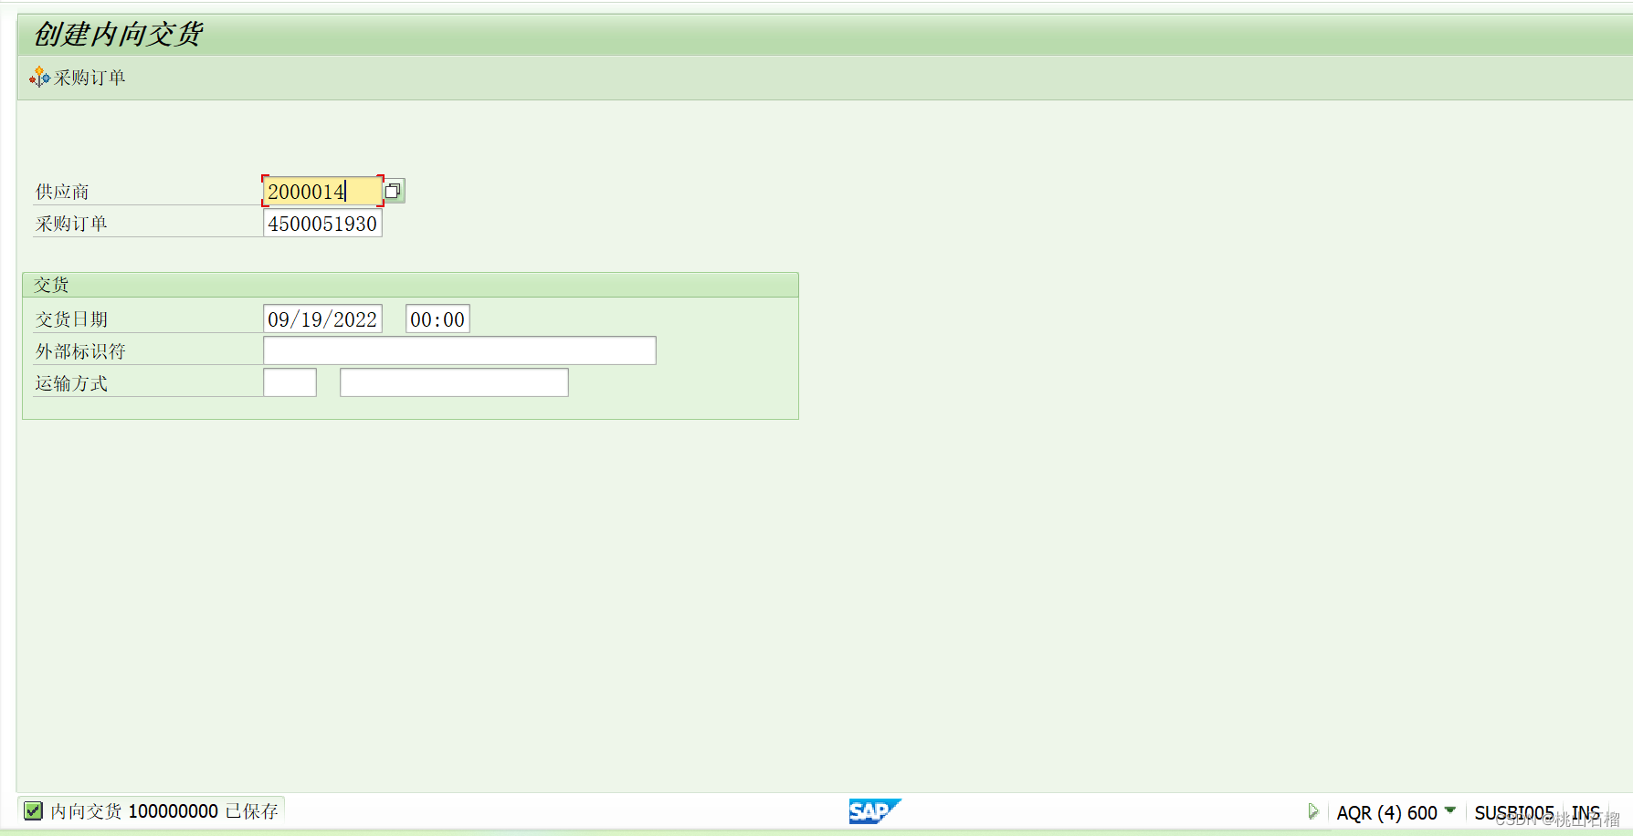Viewport: 1633px width, 836px height.
Task: Click the 00:00 time field
Action: pos(437,318)
